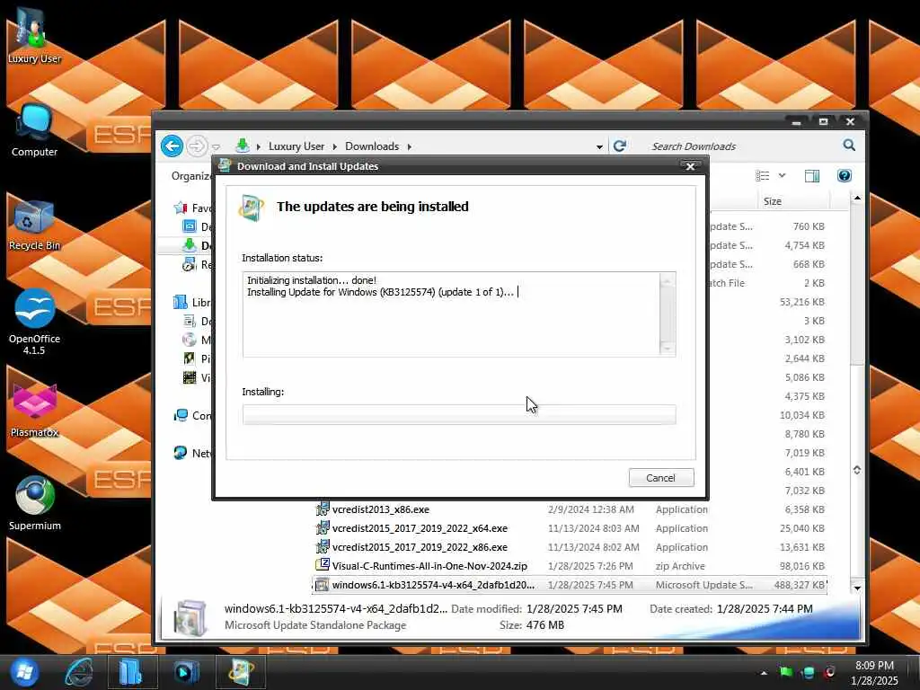The width and height of the screenshot is (920, 690).
Task: Click the Organize menu in Explorer
Action: (191, 175)
